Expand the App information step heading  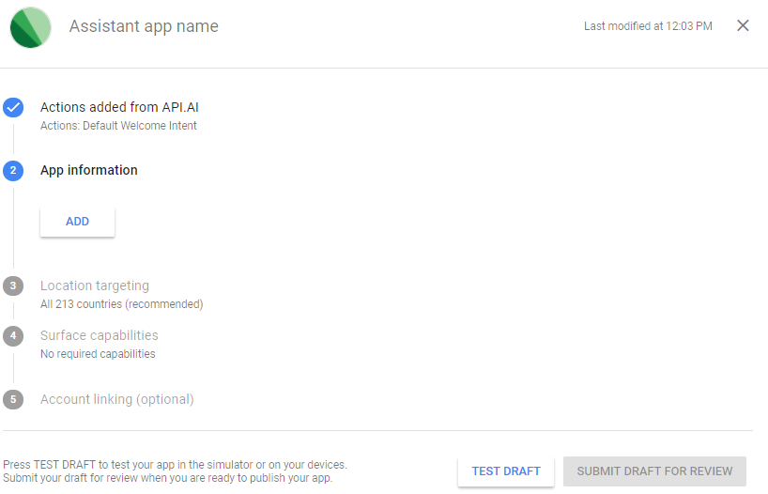pos(89,171)
